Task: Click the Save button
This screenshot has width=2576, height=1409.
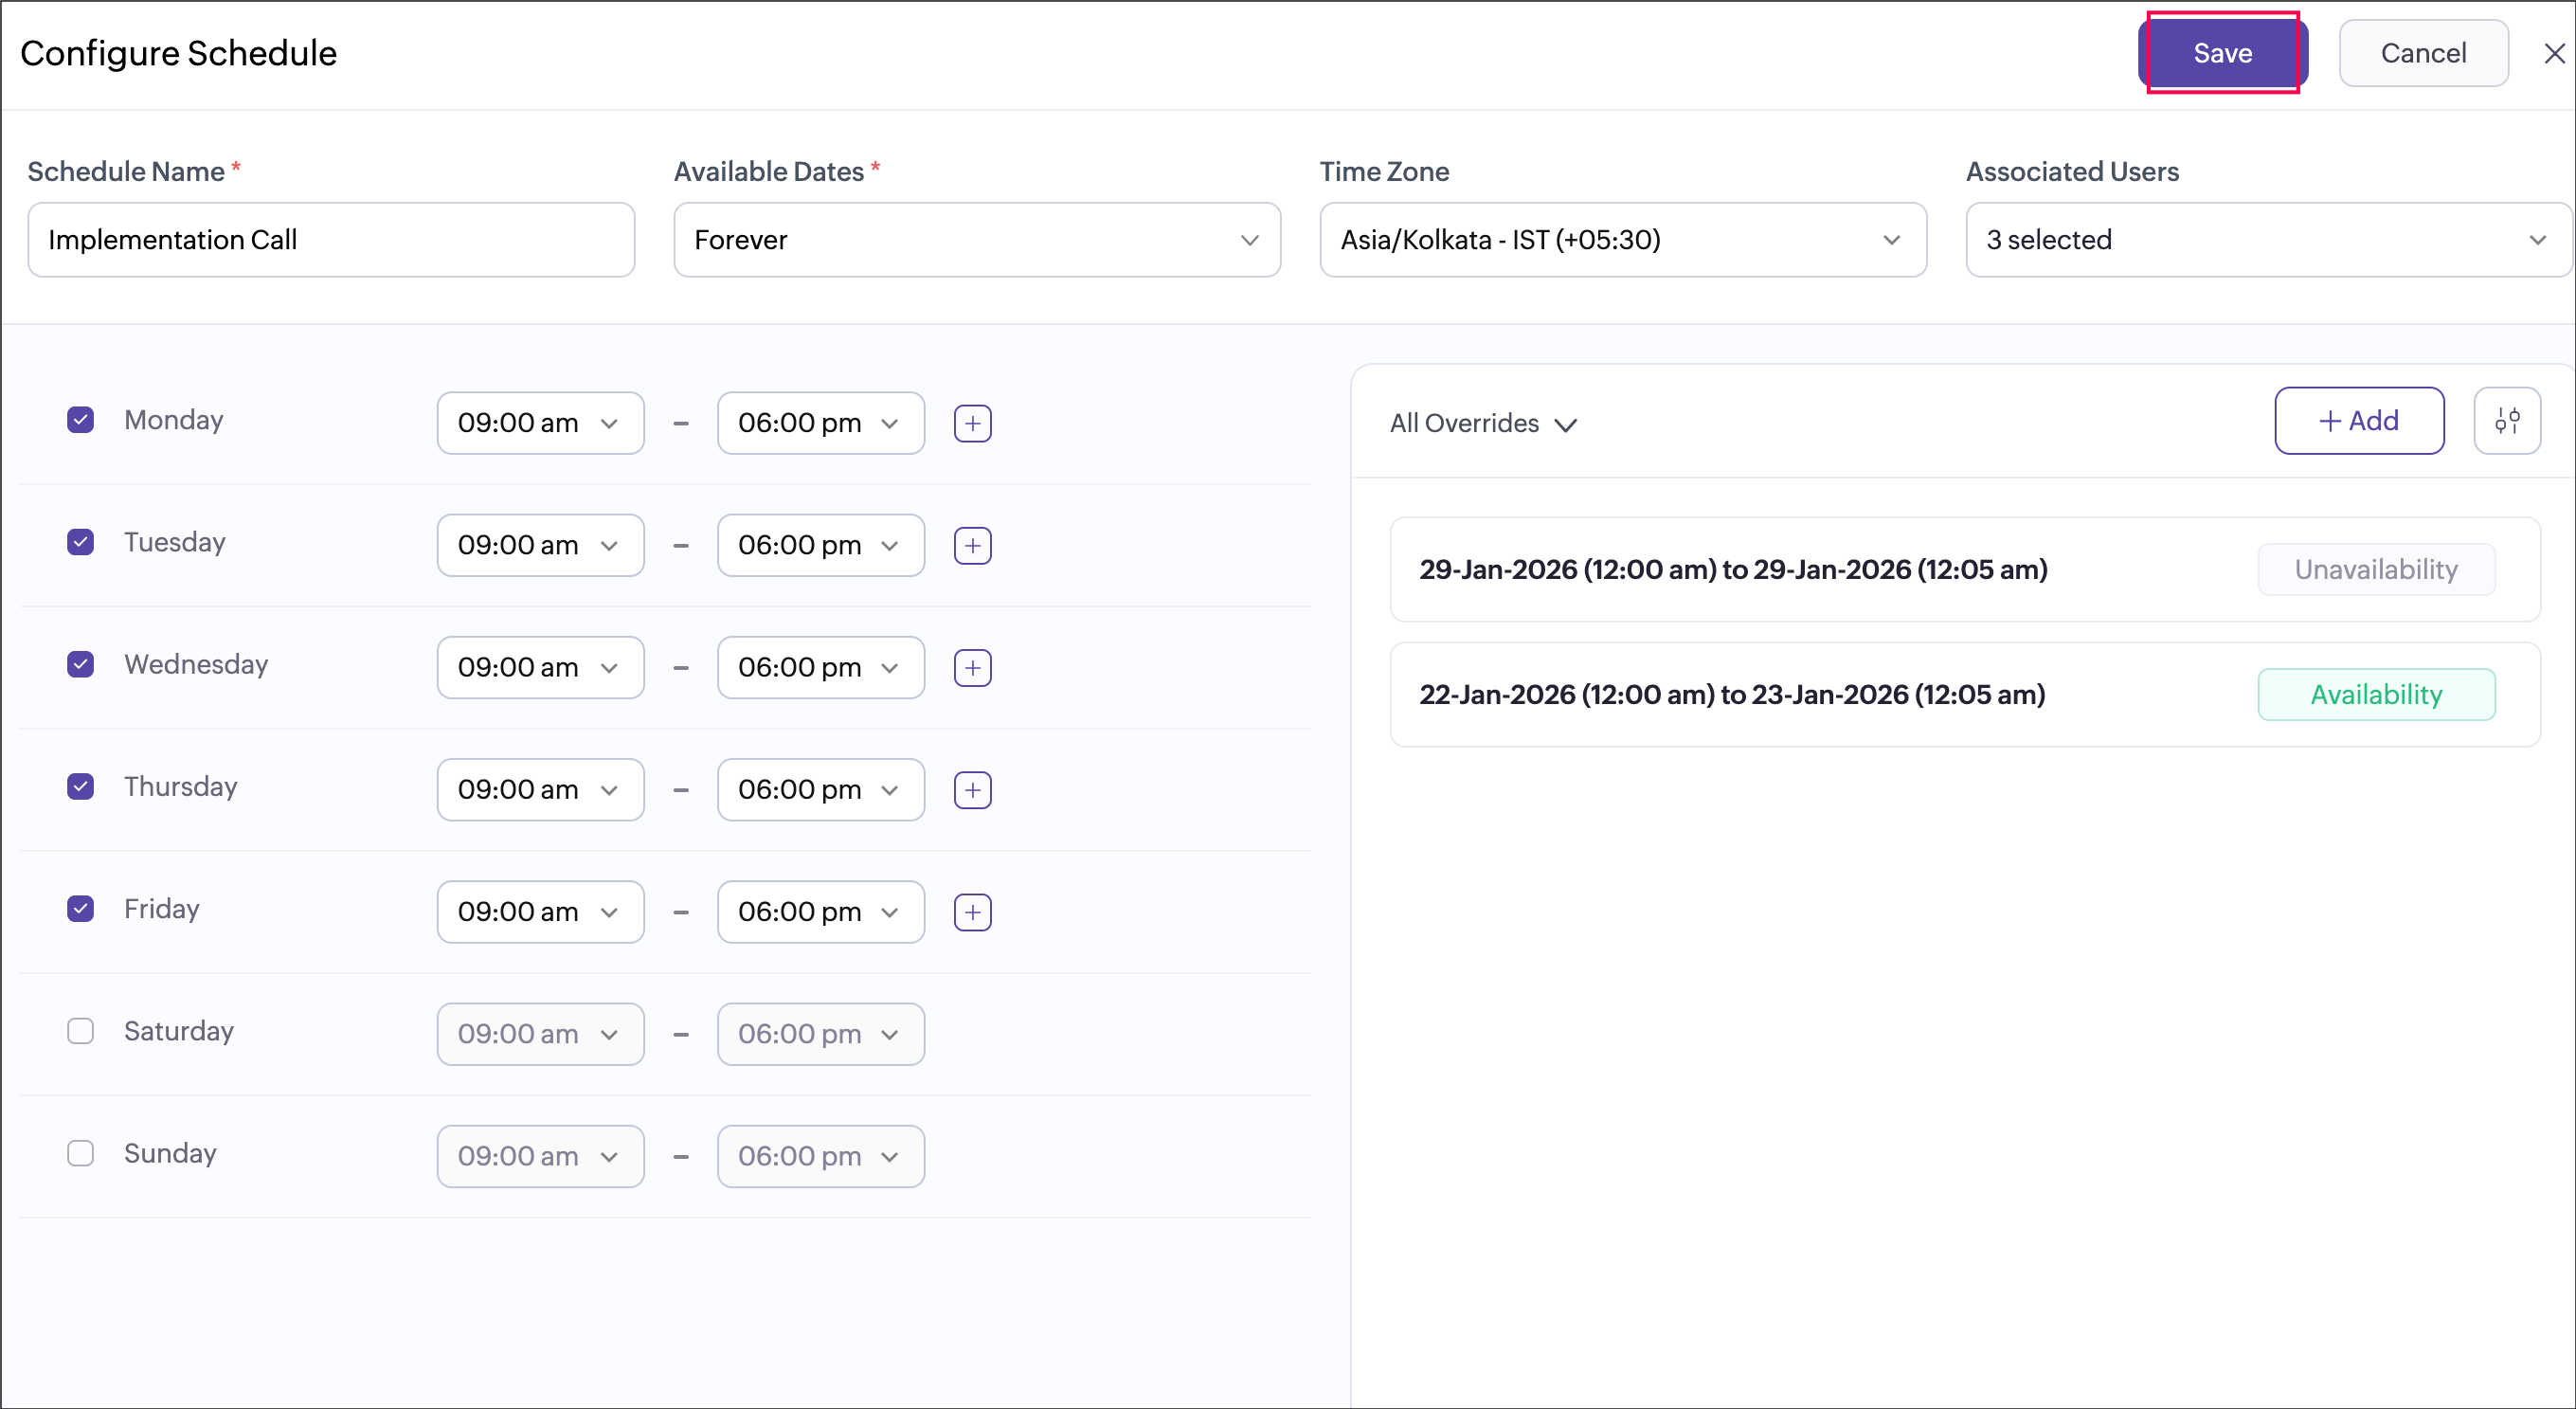Action: (x=2222, y=53)
